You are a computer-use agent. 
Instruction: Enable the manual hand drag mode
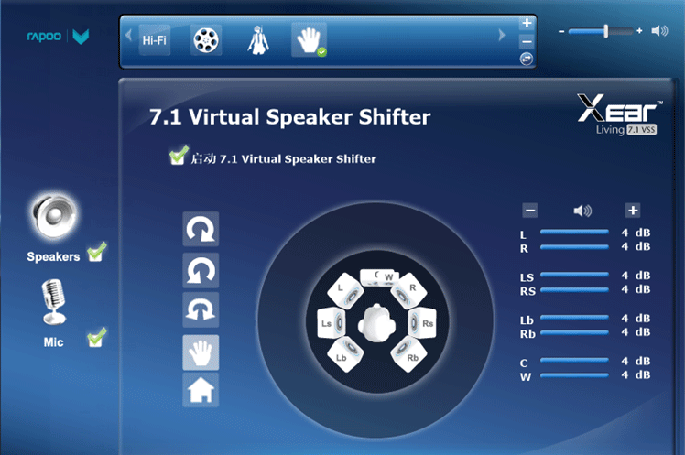click(x=201, y=352)
